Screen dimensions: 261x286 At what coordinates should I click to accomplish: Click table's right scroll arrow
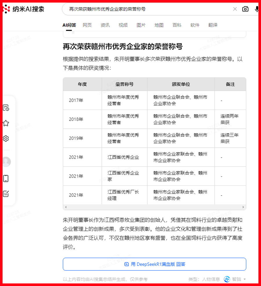tap(243, 207)
